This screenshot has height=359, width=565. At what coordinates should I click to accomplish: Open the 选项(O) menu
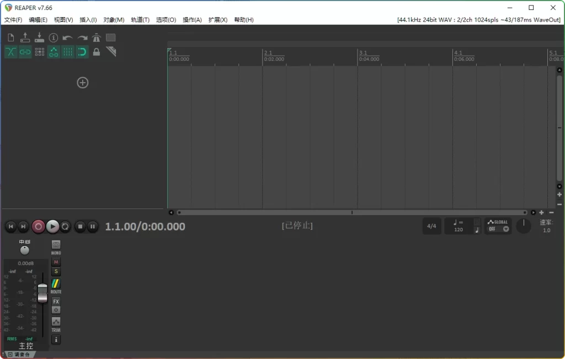[x=165, y=19]
